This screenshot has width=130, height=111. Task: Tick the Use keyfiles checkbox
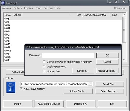[x=44, y=71]
